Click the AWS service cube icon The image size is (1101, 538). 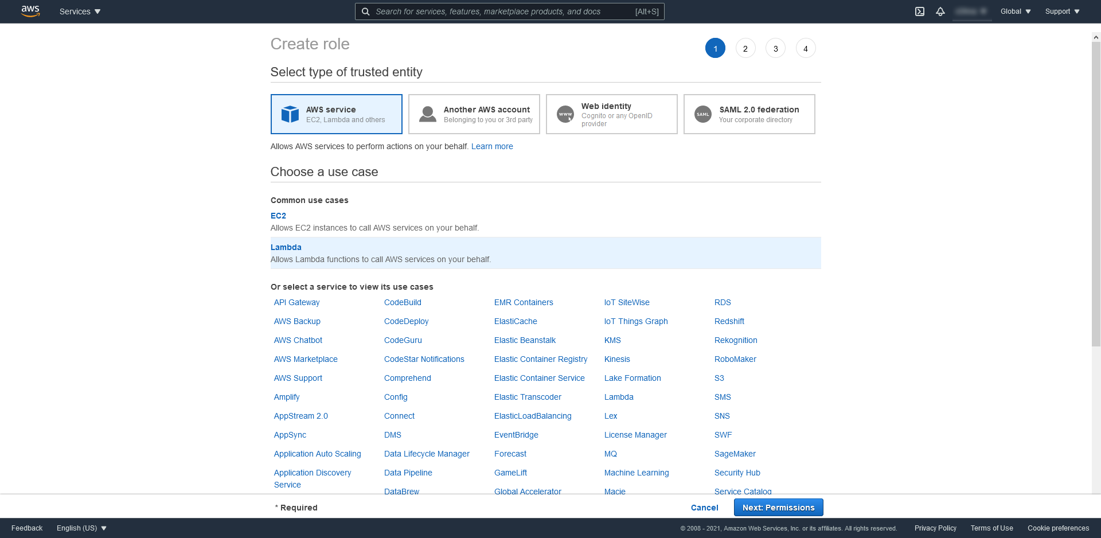click(x=290, y=114)
